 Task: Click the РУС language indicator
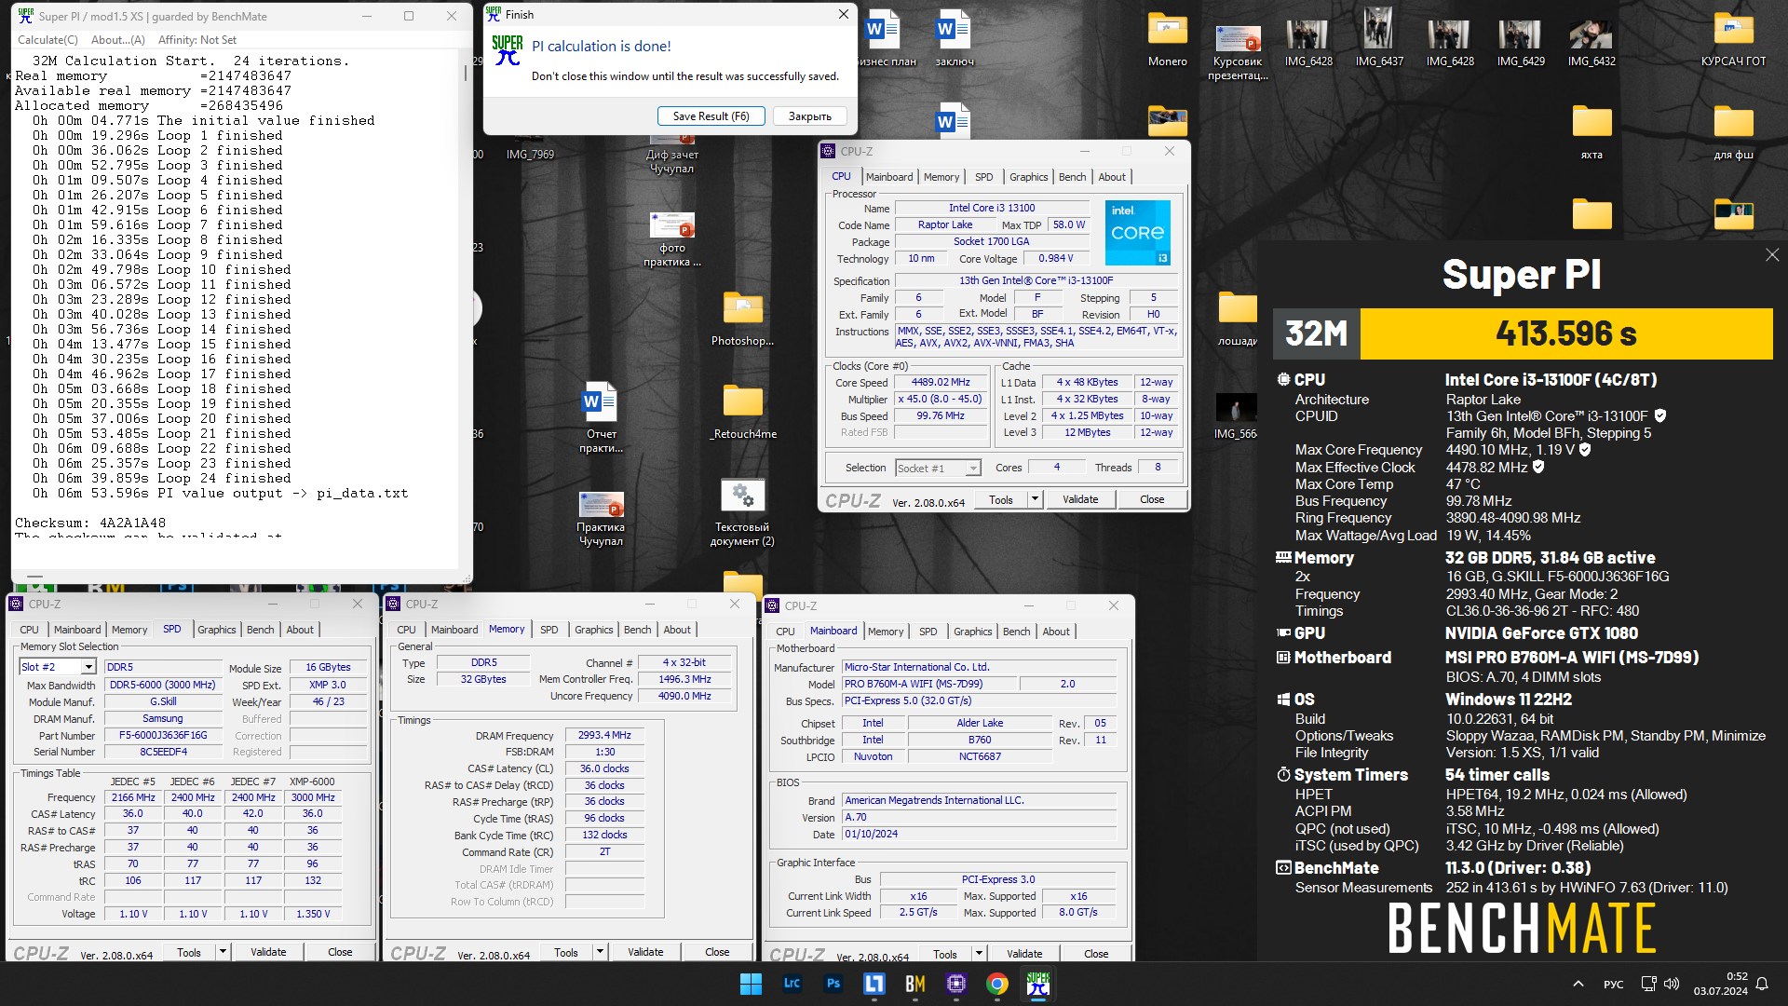click(x=1613, y=984)
